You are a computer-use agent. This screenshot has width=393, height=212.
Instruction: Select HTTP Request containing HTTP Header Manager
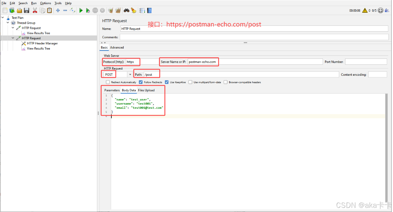click(x=31, y=38)
